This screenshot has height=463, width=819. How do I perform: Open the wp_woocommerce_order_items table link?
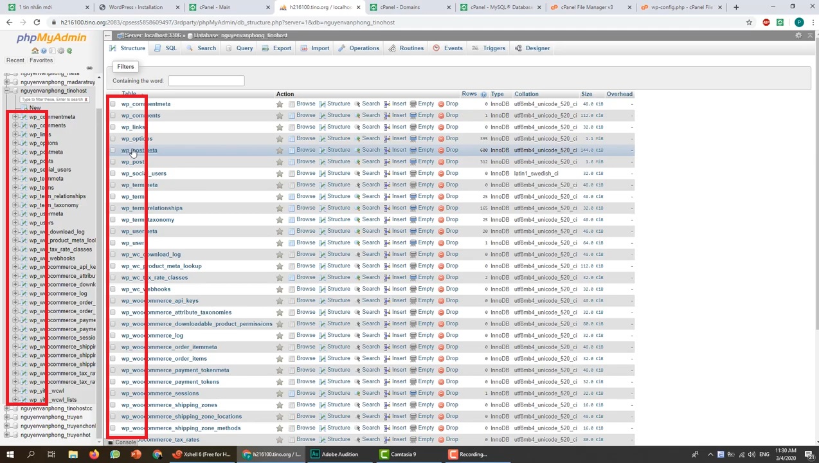(x=164, y=359)
